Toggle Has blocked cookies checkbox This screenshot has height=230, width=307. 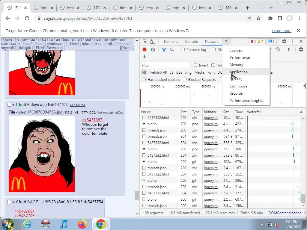coord(144,79)
